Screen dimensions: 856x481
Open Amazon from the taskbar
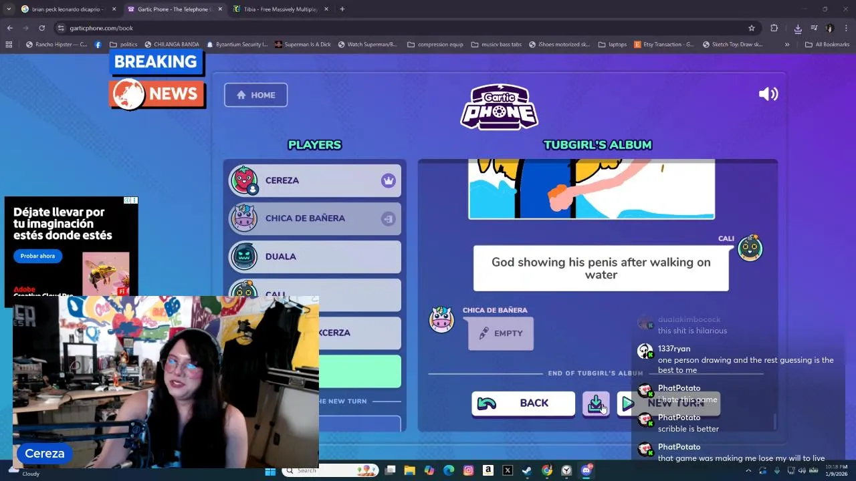[x=488, y=471]
